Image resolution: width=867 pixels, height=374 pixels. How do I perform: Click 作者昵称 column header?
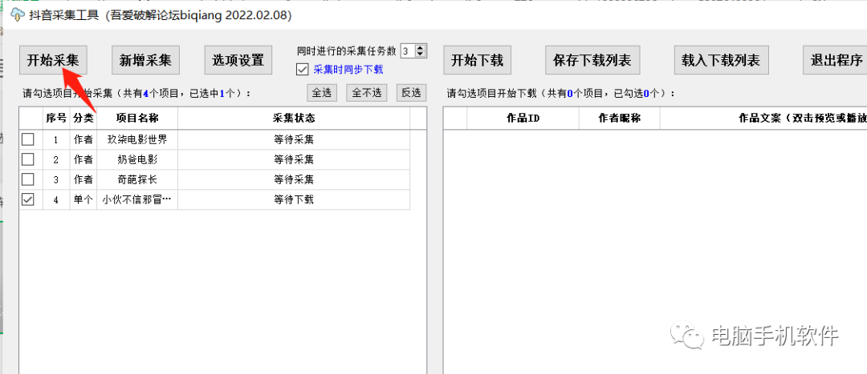(619, 118)
